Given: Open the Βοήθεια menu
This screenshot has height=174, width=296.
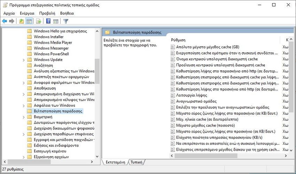Looking at the screenshot, I should click(x=67, y=13).
